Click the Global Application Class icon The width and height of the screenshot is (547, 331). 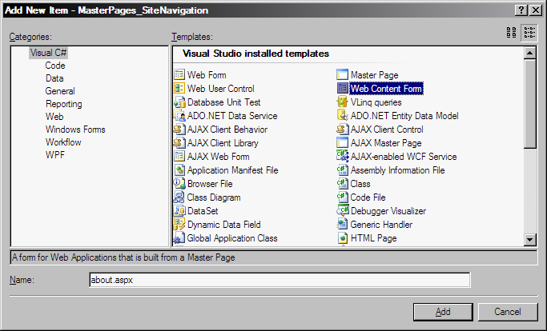click(x=179, y=237)
